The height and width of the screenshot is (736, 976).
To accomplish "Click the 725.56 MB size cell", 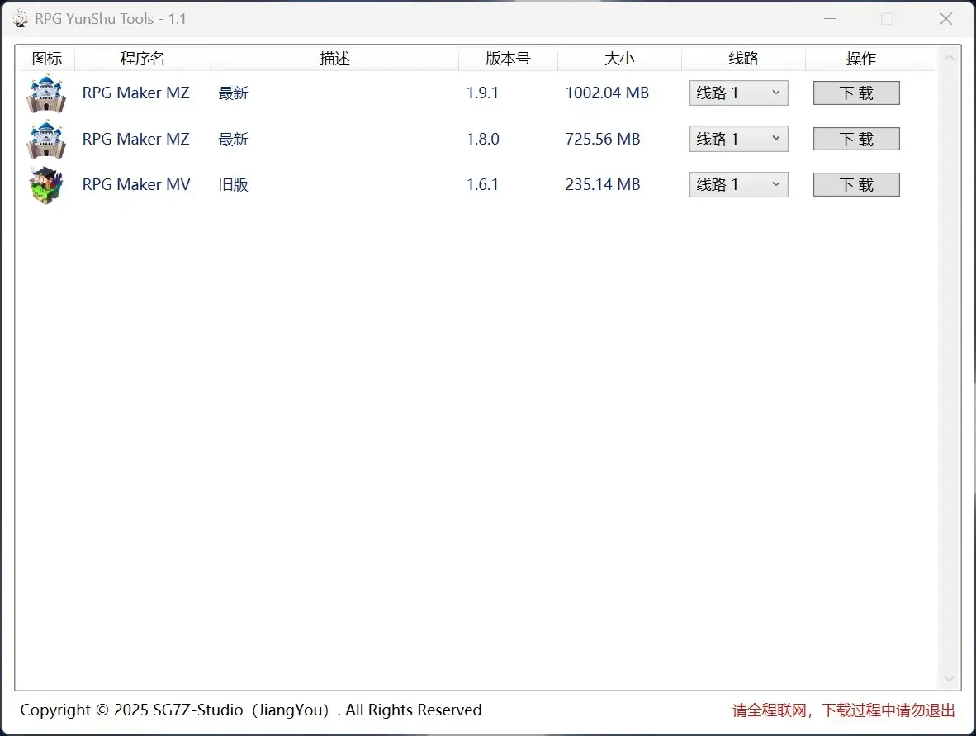I will coord(603,139).
